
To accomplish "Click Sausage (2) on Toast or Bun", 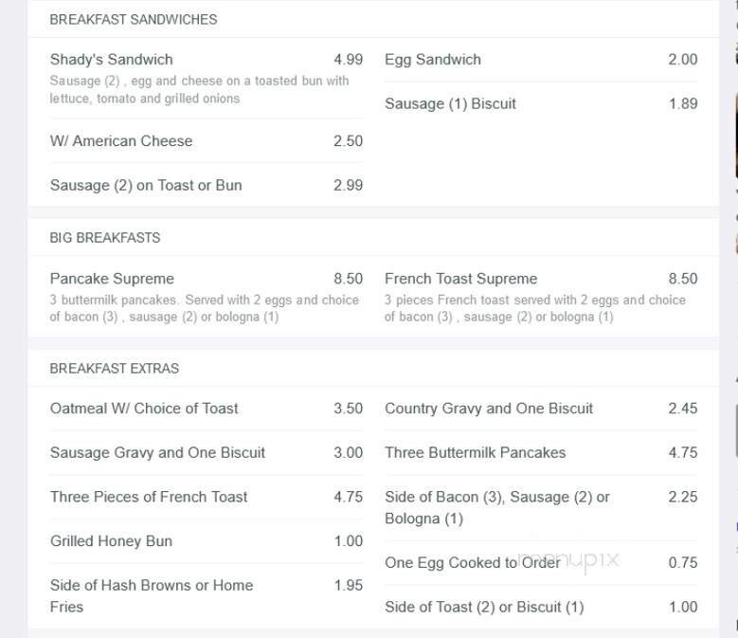I will pos(146,186).
